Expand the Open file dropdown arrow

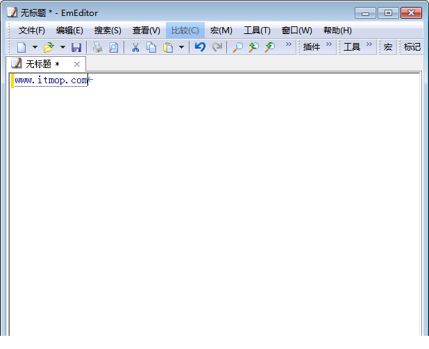[62, 47]
